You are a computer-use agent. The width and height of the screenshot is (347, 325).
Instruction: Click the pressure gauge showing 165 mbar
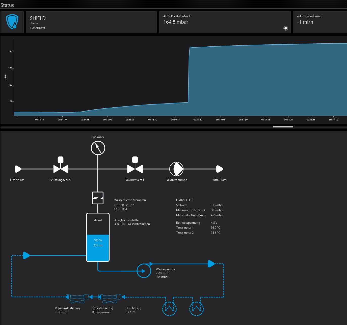pos(98,148)
